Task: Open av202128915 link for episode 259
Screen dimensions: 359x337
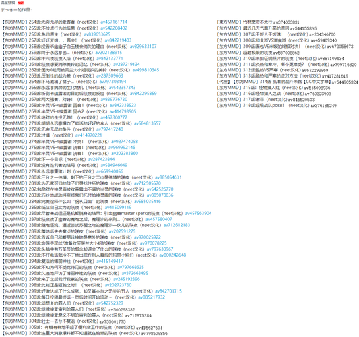Action: point(108,53)
